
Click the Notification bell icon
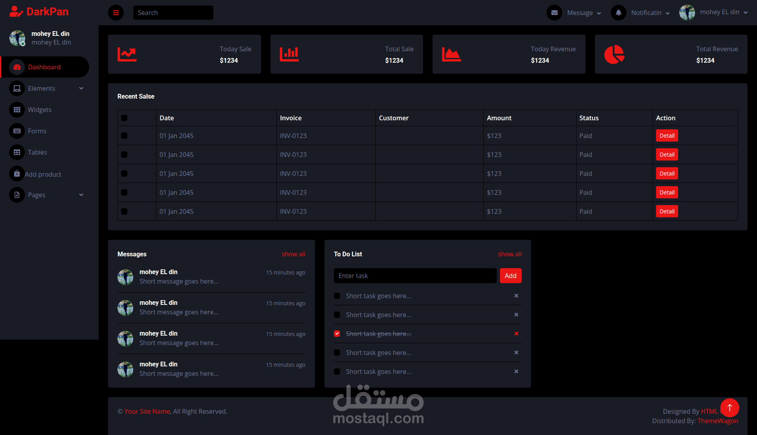tap(619, 13)
